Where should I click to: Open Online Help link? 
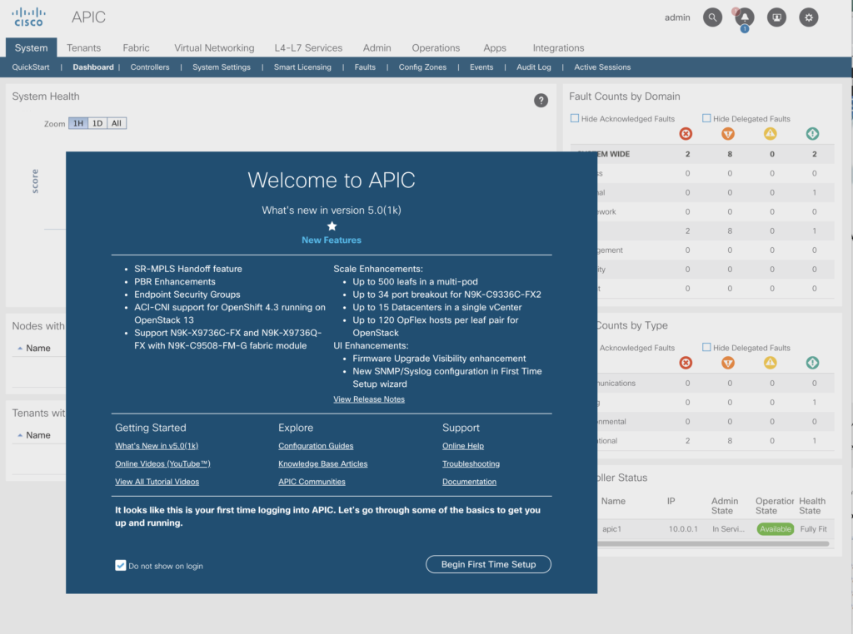coord(463,446)
